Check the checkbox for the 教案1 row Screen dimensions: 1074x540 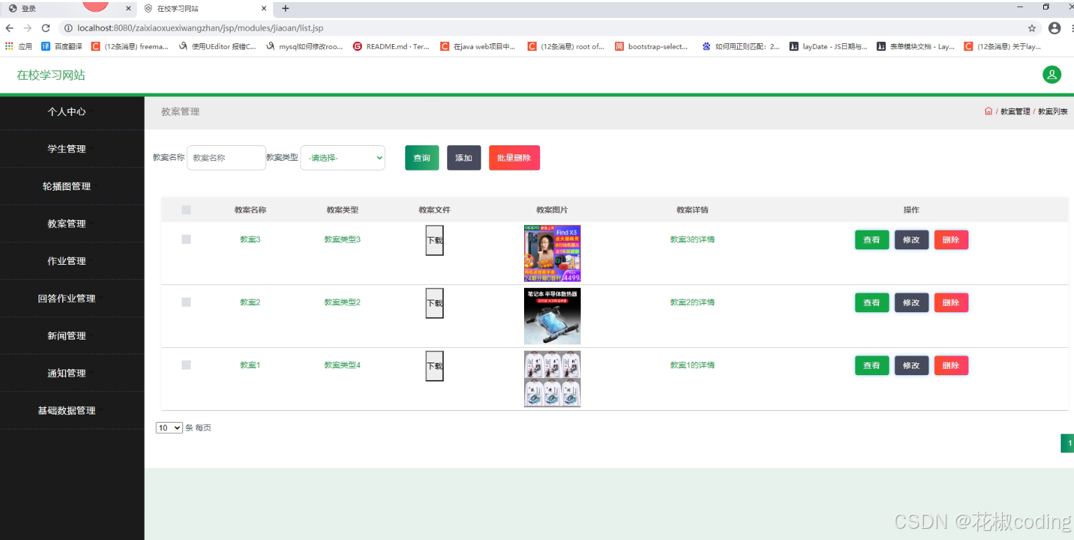tap(186, 365)
